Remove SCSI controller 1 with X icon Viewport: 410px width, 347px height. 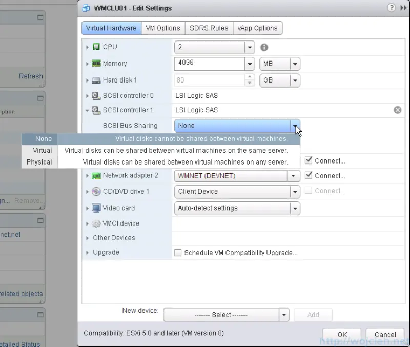[x=397, y=110]
